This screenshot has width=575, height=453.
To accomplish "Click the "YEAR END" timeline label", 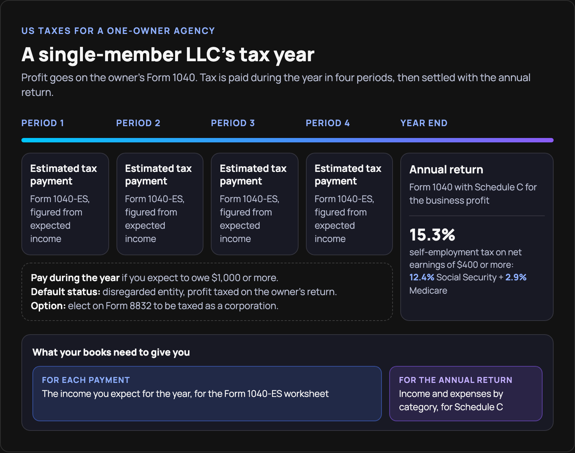I will (424, 123).
